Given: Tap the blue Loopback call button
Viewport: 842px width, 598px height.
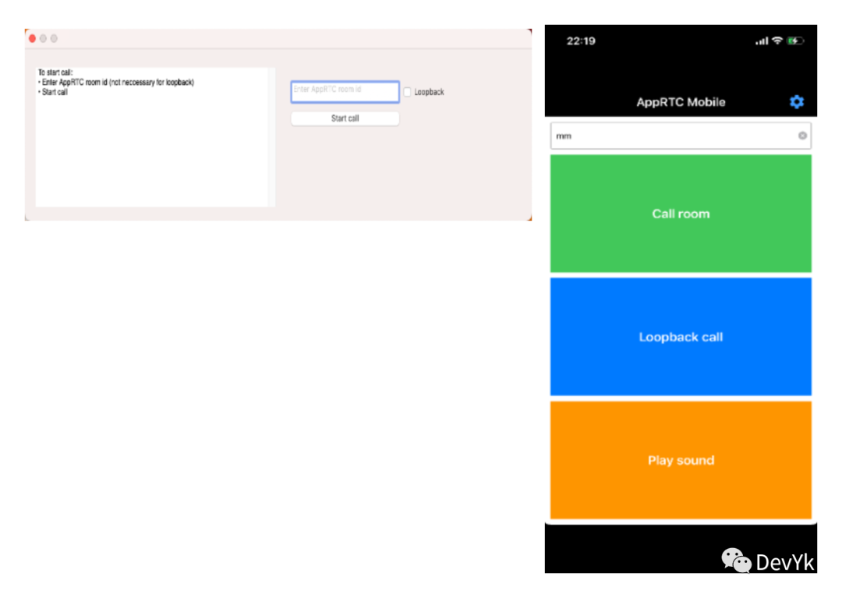Looking at the screenshot, I should click(681, 337).
